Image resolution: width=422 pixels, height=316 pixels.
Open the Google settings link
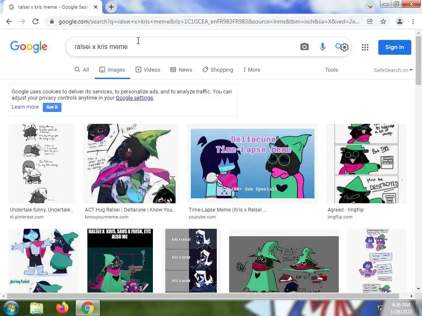coord(134,98)
